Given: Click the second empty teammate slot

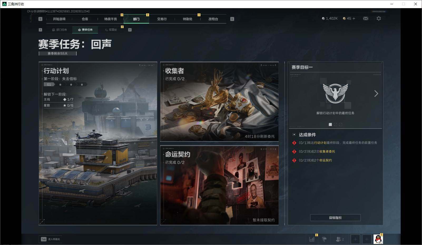Looking at the screenshot, I should pos(367,239).
